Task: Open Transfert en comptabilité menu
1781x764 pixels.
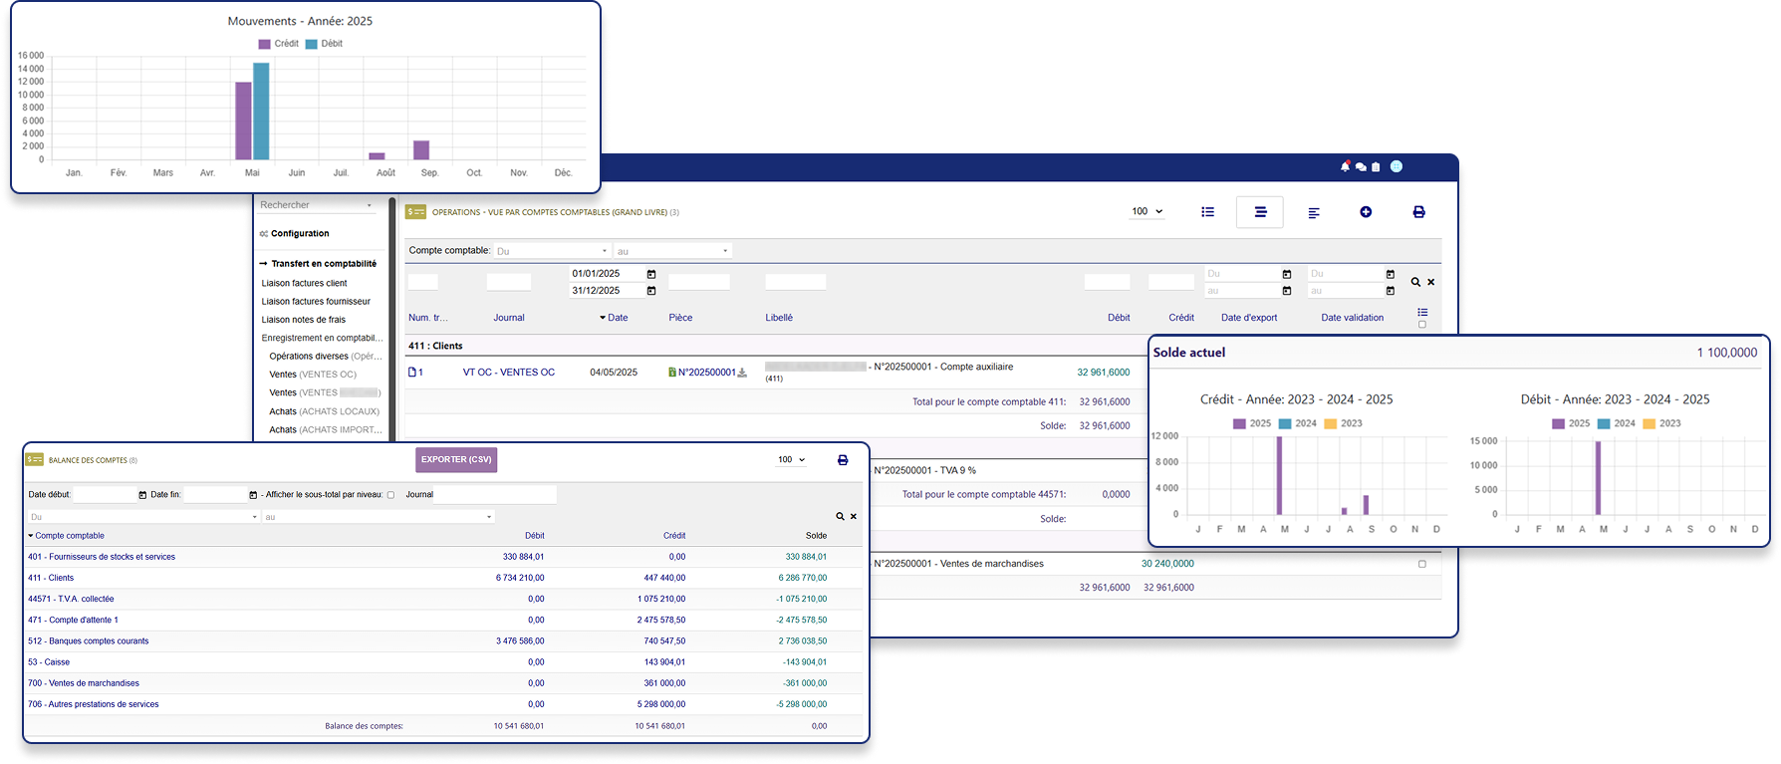Action: click(324, 264)
